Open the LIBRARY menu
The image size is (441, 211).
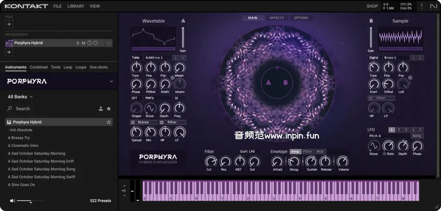click(76, 6)
